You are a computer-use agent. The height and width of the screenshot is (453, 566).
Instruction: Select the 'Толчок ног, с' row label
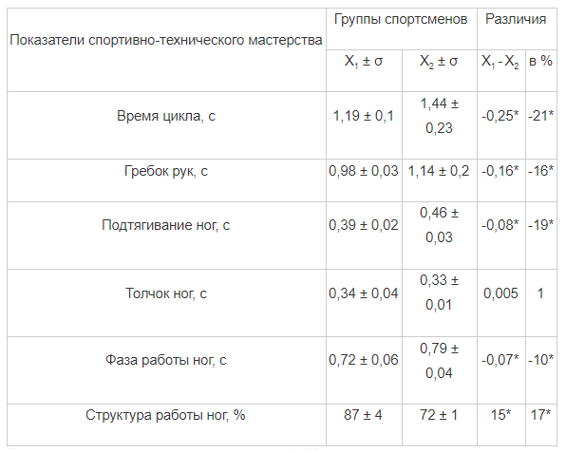point(166,293)
